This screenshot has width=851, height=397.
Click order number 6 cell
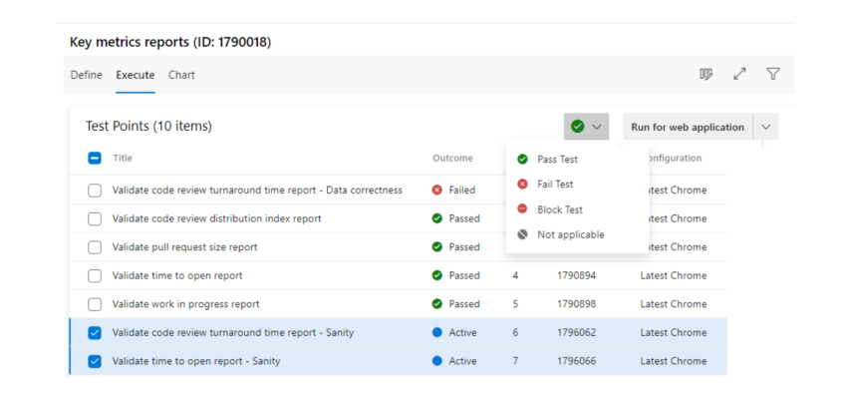515,332
